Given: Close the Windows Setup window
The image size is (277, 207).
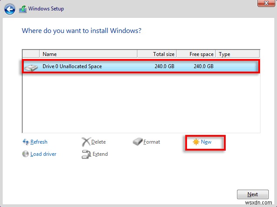Looking at the screenshot, I should tap(266, 3).
